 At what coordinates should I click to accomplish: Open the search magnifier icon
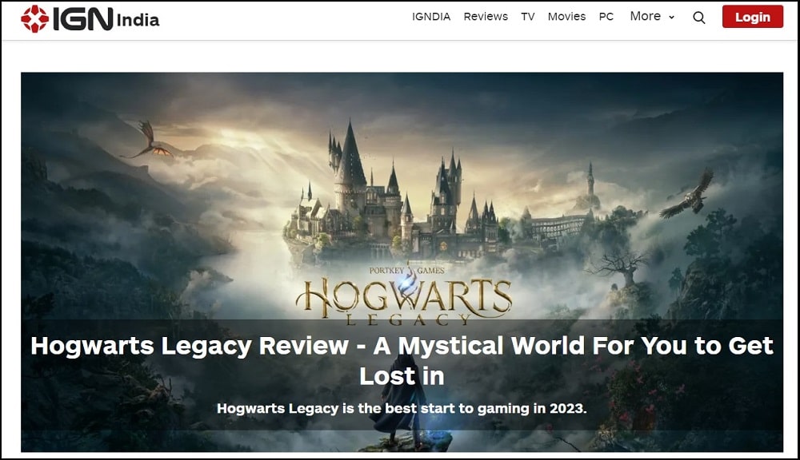pyautogui.click(x=699, y=18)
